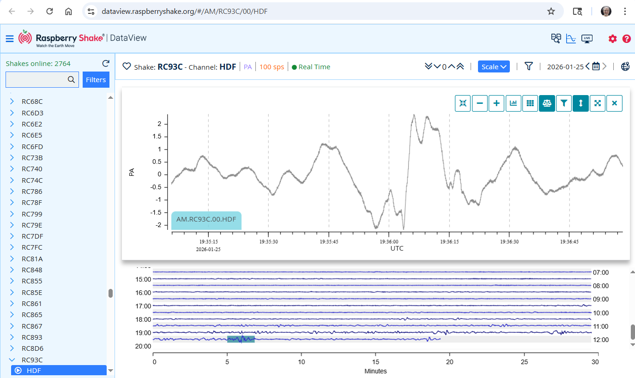The image size is (635, 378).
Task: Show the spectrogram grid view
Action: [530, 103]
